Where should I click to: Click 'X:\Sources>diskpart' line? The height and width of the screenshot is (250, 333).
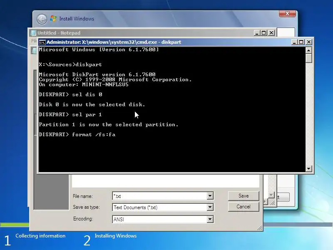click(x=70, y=65)
